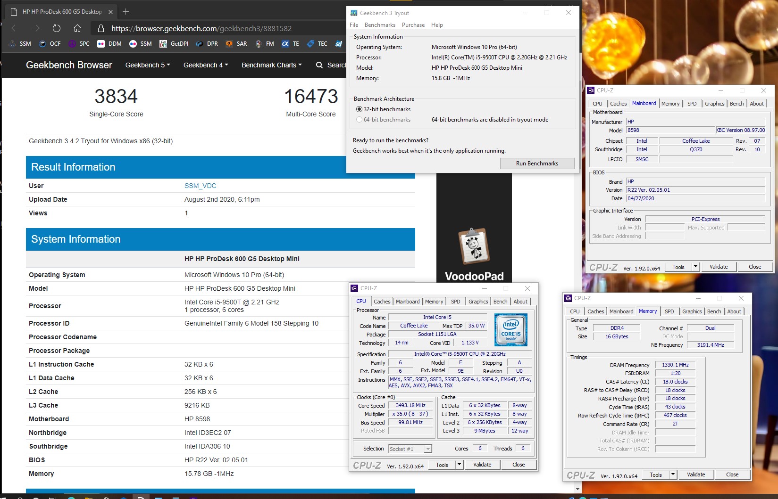
Task: Click Tools button in Mainboard CPU-Z window
Action: 678,267
